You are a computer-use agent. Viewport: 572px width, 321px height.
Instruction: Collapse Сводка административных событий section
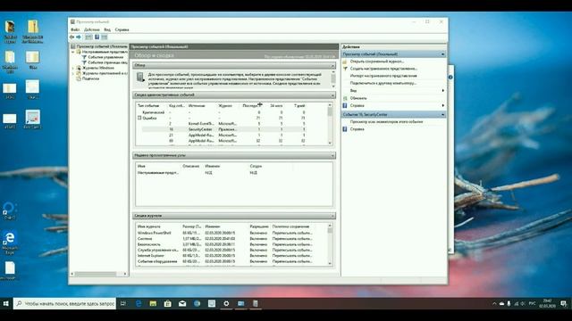click(332, 95)
